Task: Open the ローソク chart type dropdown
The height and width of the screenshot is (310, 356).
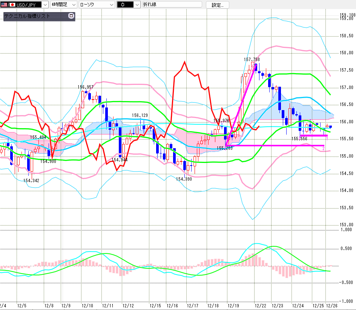Action: point(111,5)
